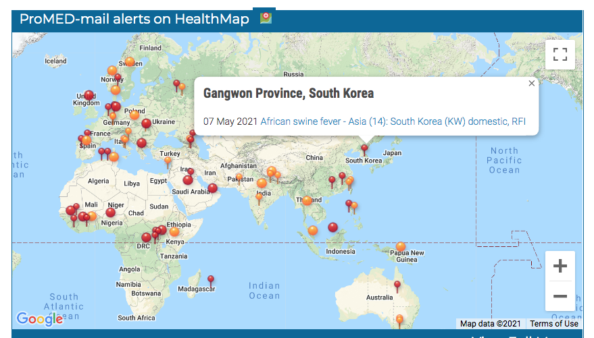Image resolution: width=594 pixels, height=338 pixels.
Task: Toggle fullscreen map view
Action: [560, 55]
